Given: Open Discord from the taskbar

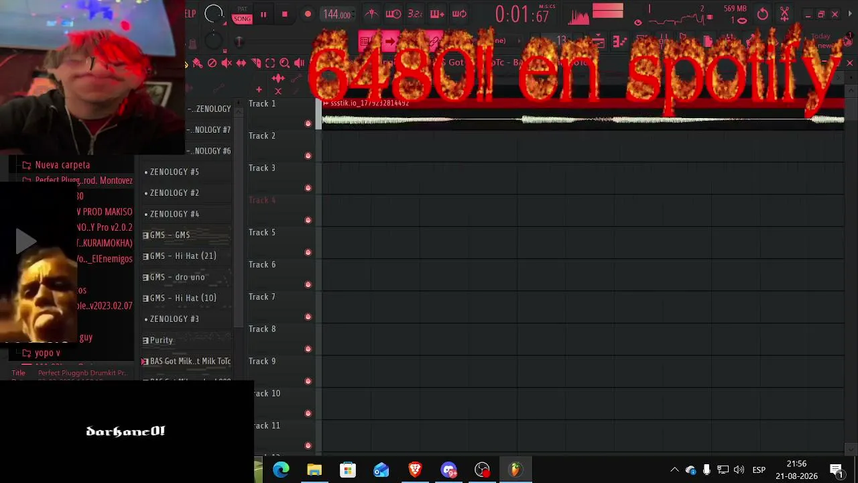Looking at the screenshot, I should (448, 470).
